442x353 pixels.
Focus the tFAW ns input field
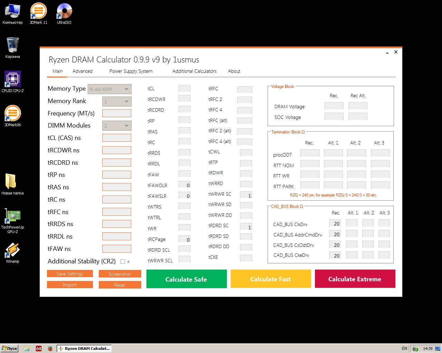(117, 249)
